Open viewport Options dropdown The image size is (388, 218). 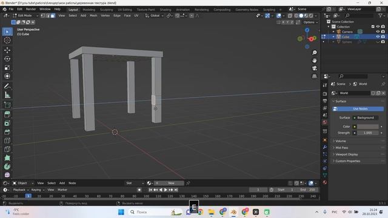pos(310,22)
